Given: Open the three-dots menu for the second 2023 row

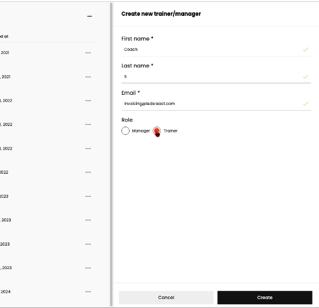Looking at the screenshot, I should pos(88,220).
